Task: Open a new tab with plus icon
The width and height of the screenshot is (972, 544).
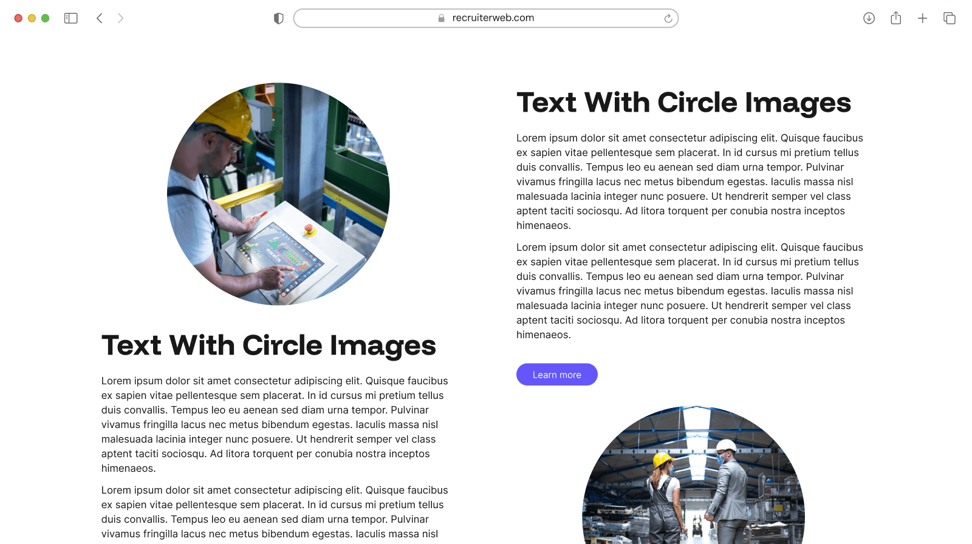Action: (923, 18)
